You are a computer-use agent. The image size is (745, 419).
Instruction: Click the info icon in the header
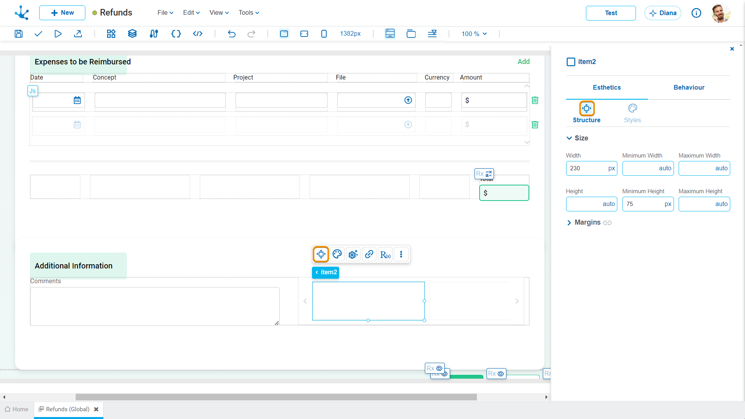pyautogui.click(x=696, y=13)
